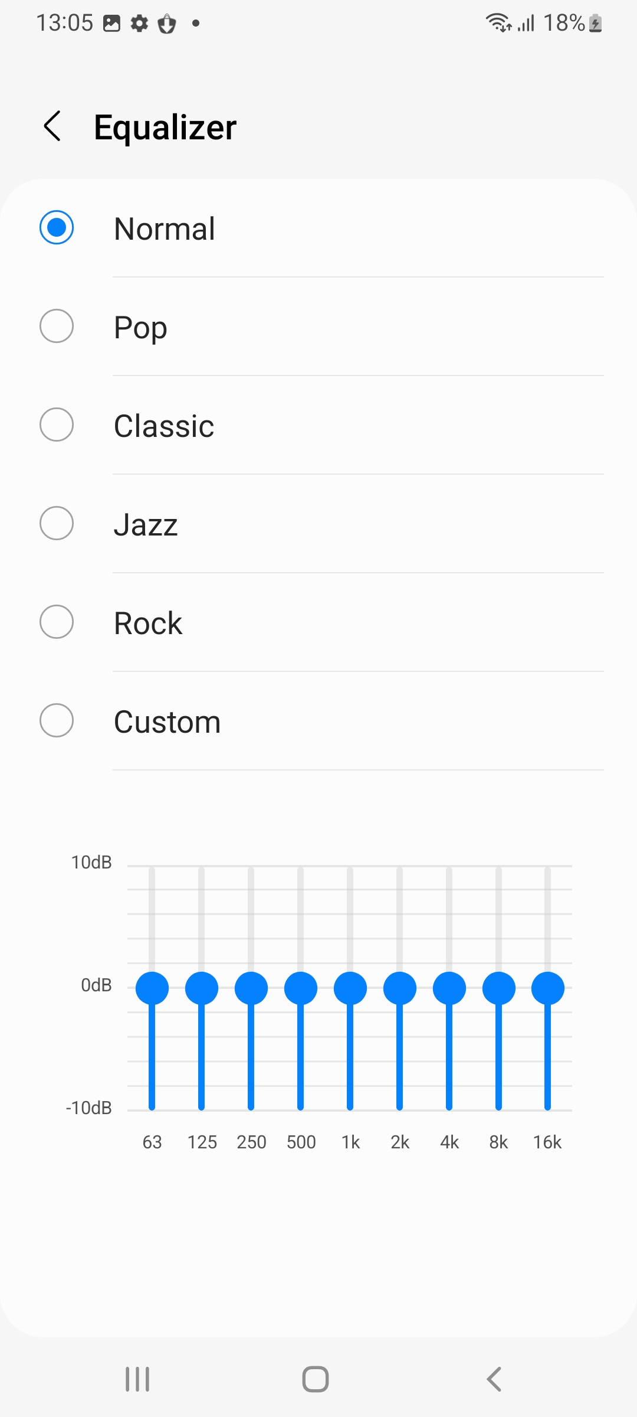Open recent apps from navigation bar

[137, 1379]
